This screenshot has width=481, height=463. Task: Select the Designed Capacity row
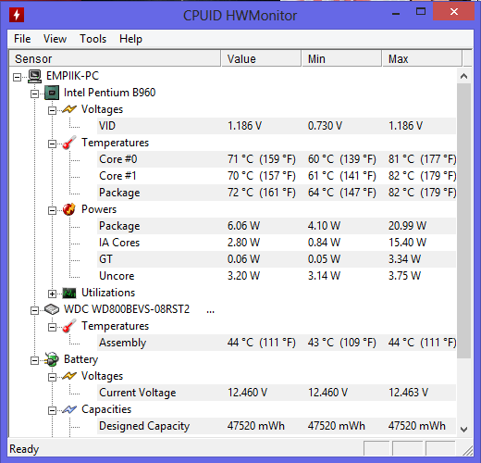pyautogui.click(x=277, y=426)
